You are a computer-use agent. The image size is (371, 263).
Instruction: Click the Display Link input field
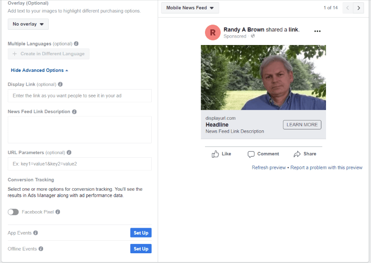(x=79, y=96)
